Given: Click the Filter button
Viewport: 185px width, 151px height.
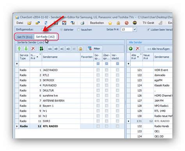Looking at the screenshot, I should coord(95,49).
